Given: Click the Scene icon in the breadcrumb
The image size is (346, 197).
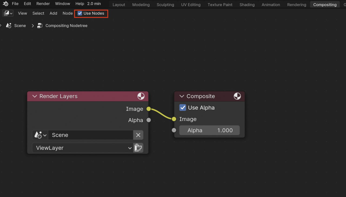Looking at the screenshot, I should coord(8,25).
